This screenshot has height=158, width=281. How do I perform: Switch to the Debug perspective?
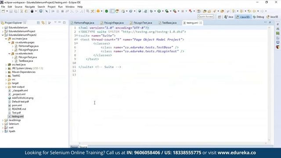(x=258, y=17)
